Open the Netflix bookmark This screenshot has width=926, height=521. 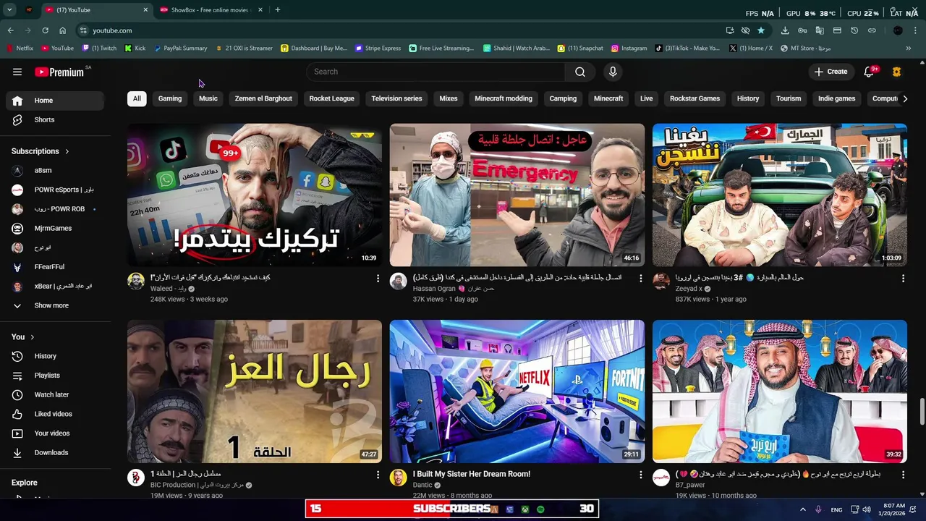(20, 48)
